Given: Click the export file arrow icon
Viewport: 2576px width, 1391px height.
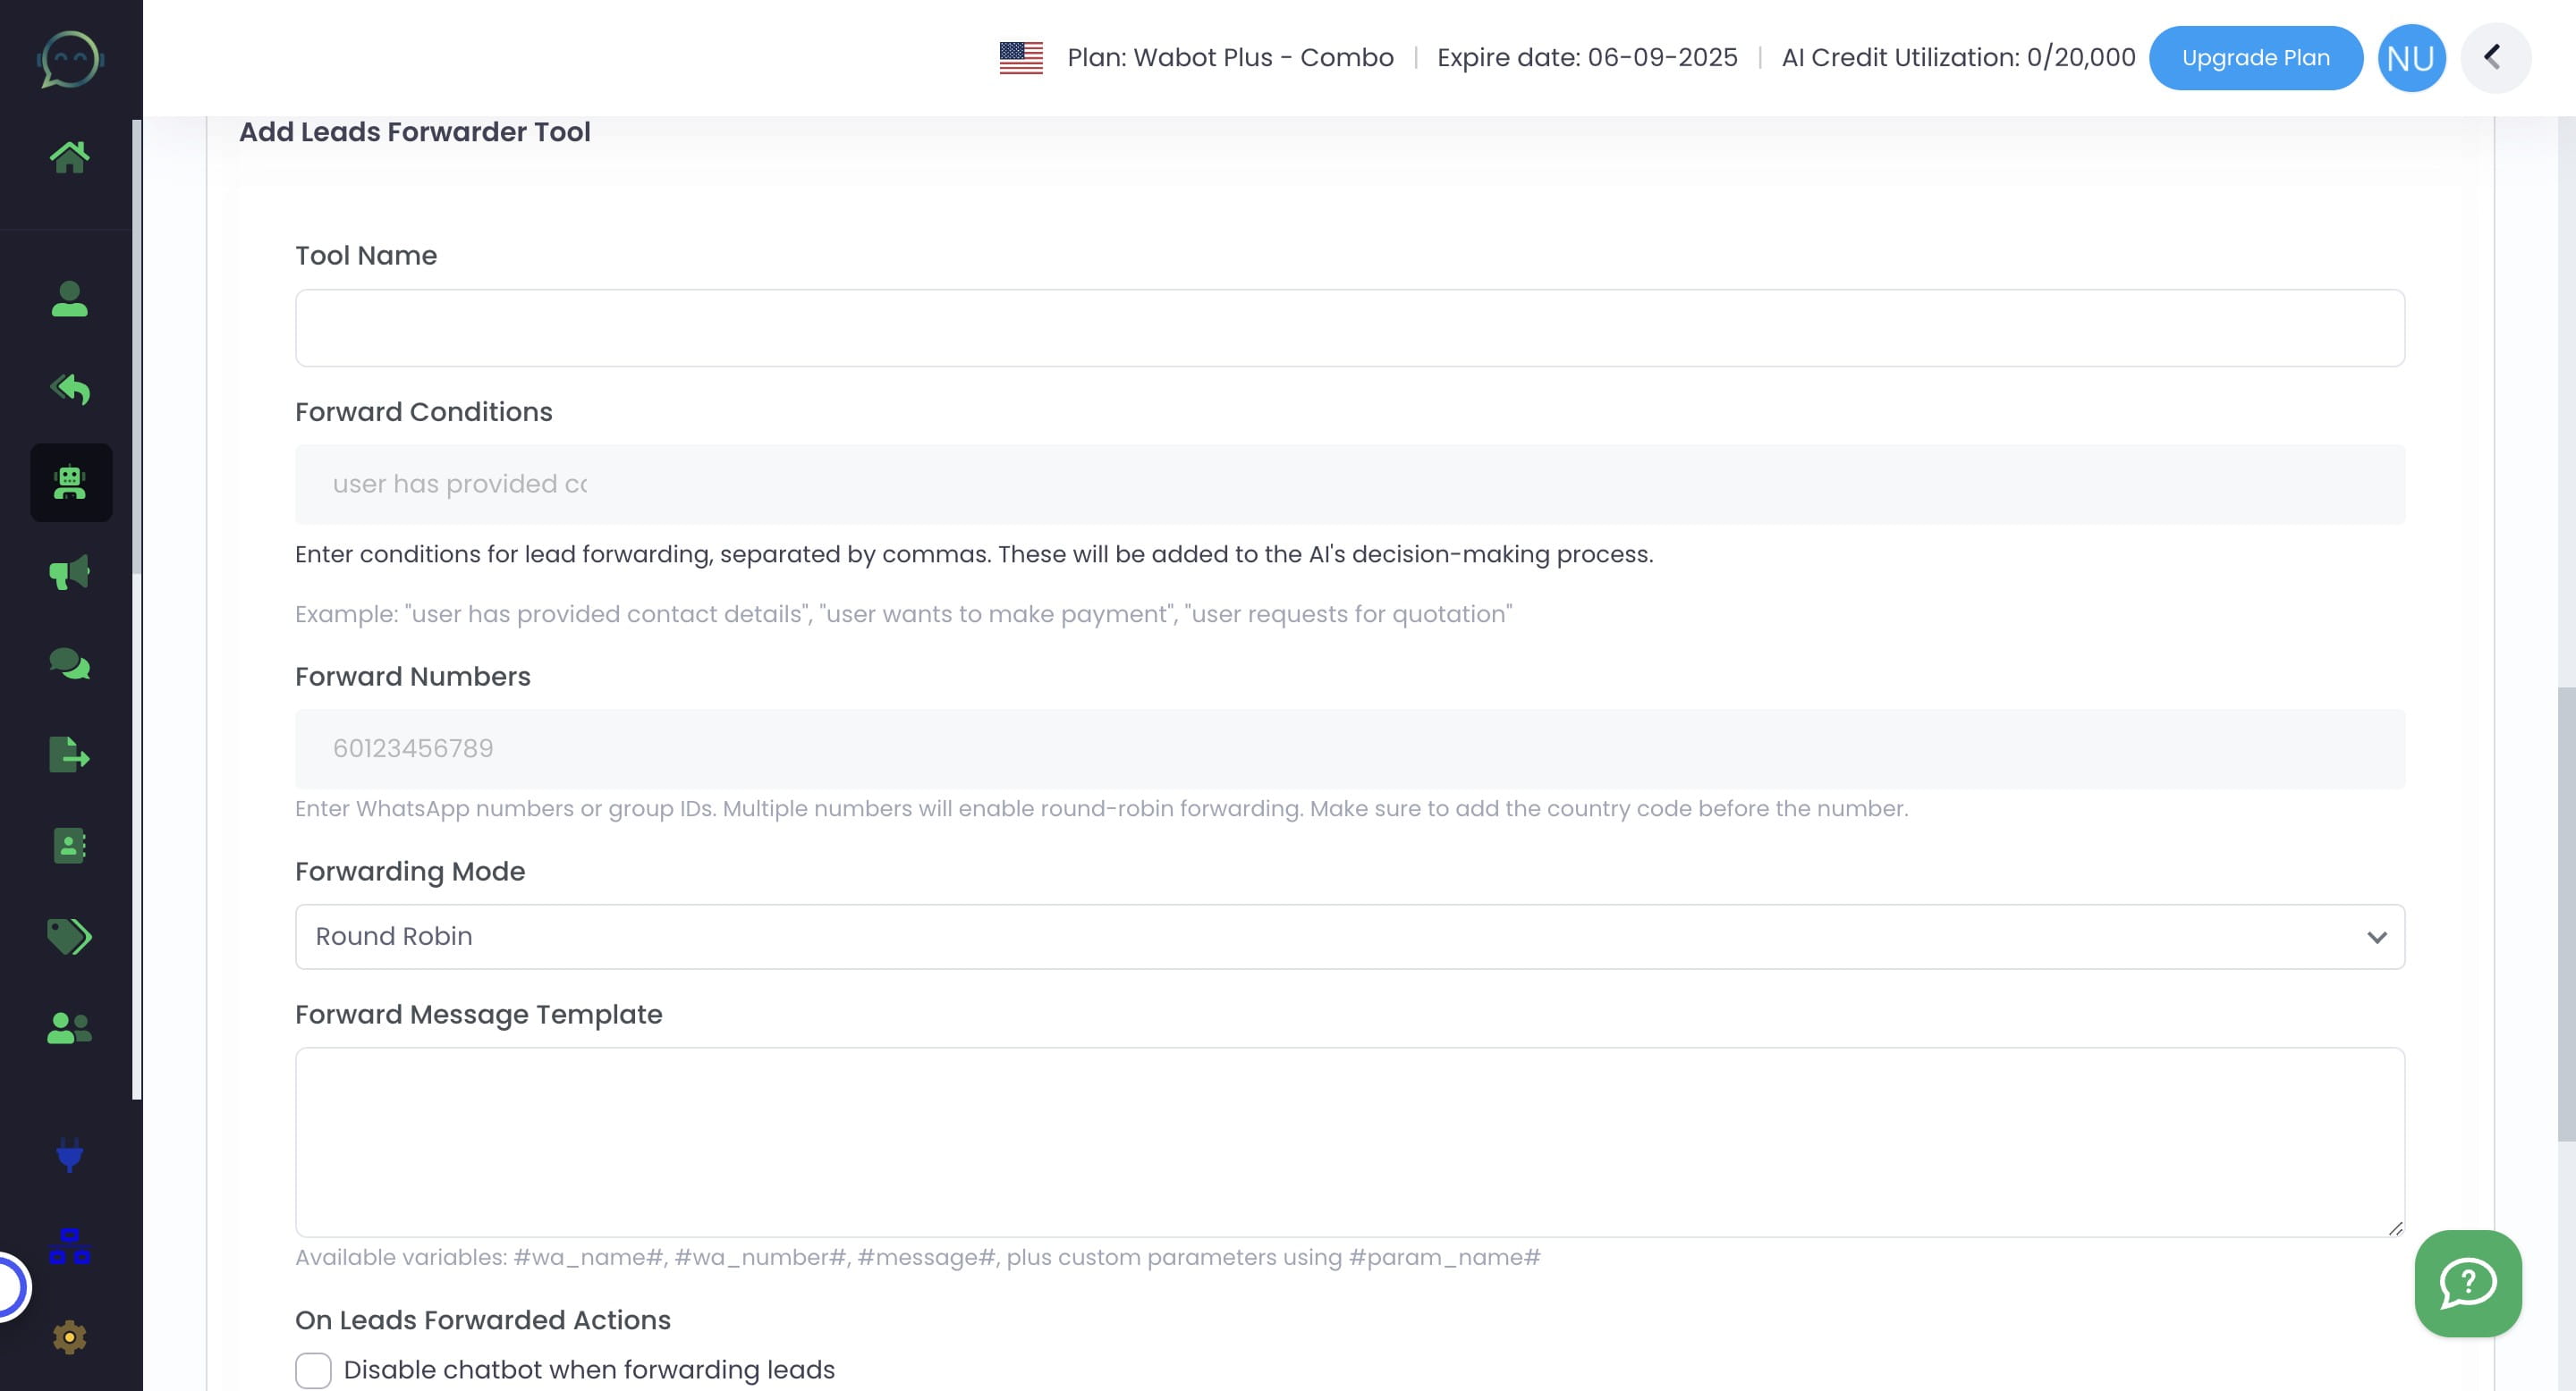Looking at the screenshot, I should (69, 755).
